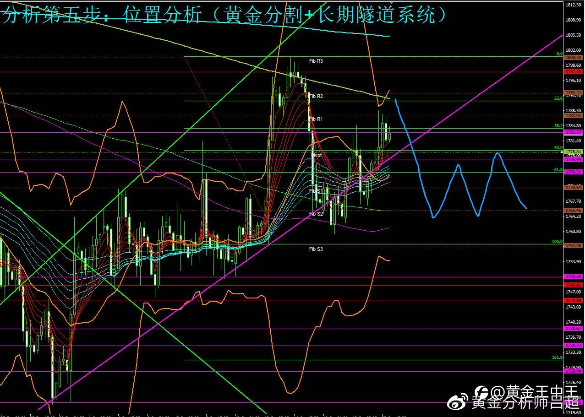The width and height of the screenshot is (585, 417).
Task: Click the 1767.70 axis price value
Action: (574, 201)
